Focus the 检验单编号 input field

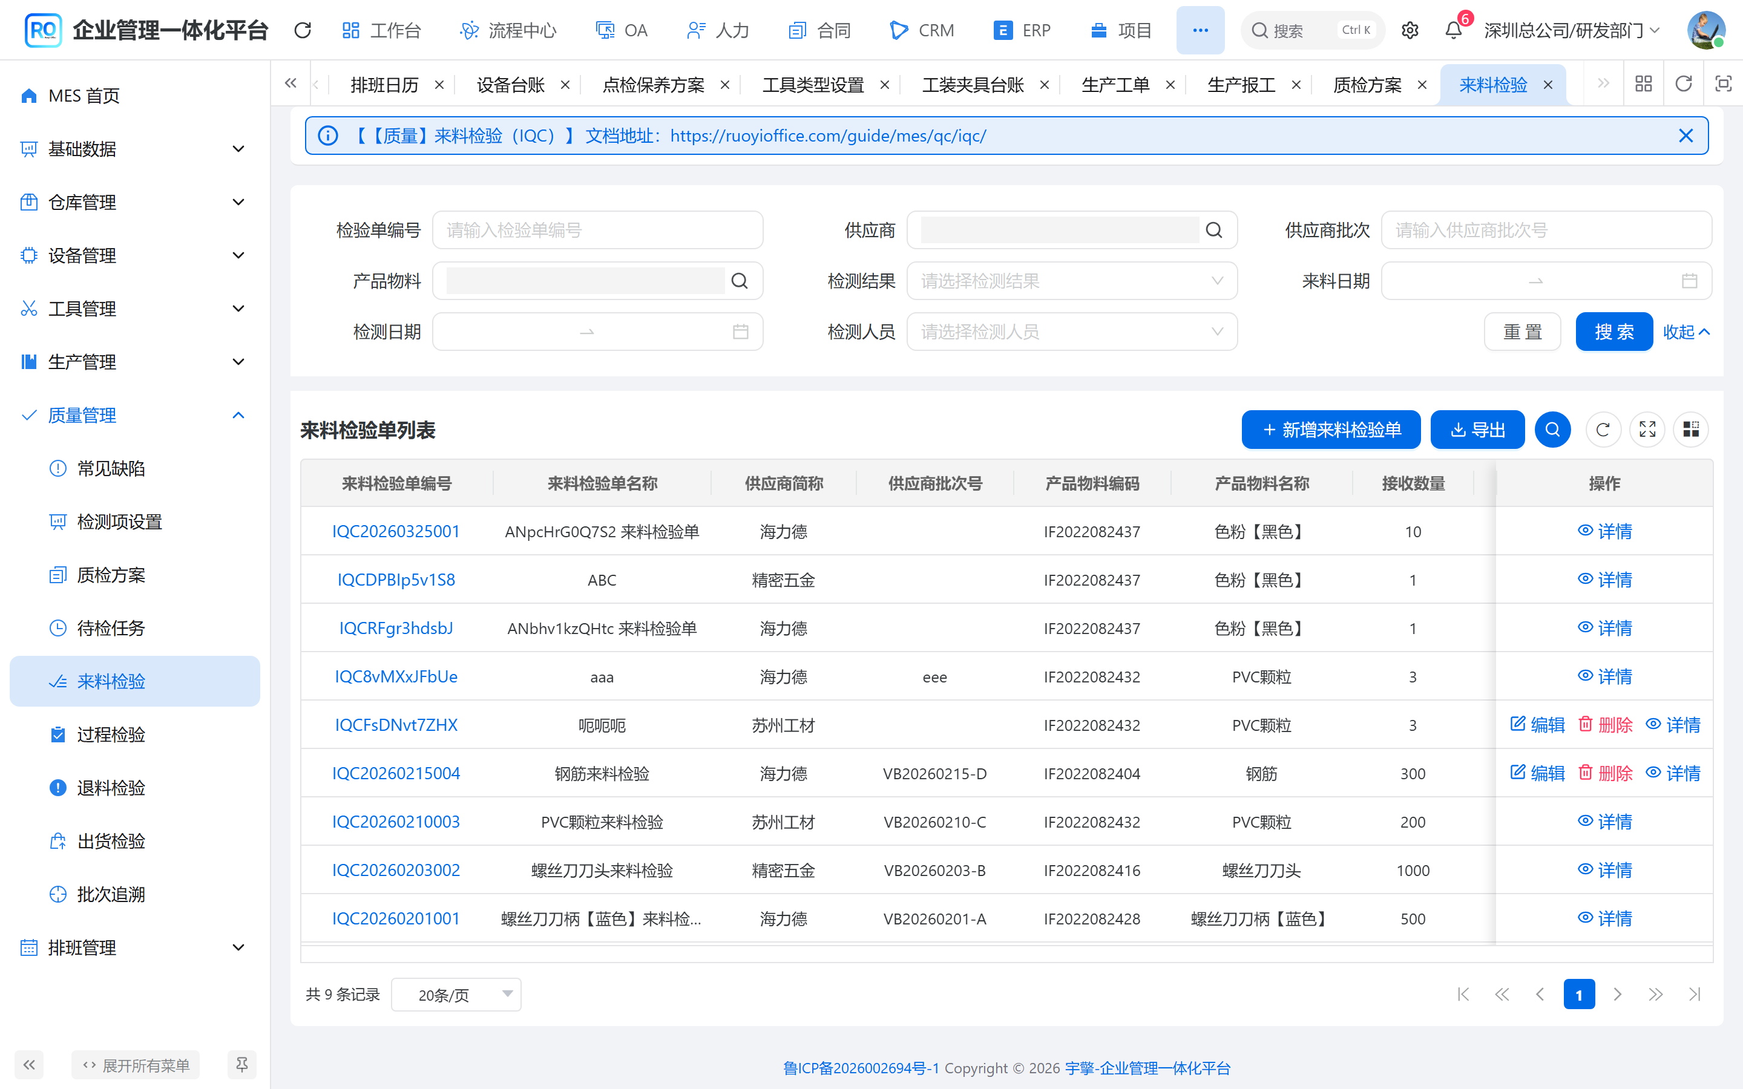(x=597, y=231)
